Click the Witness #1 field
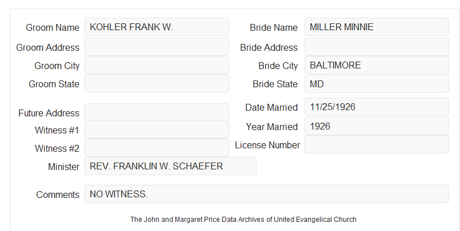 pyautogui.click(x=157, y=129)
